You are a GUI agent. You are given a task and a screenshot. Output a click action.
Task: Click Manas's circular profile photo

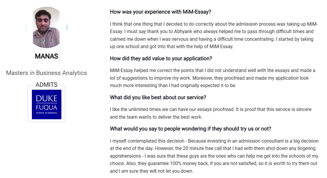coord(47,27)
